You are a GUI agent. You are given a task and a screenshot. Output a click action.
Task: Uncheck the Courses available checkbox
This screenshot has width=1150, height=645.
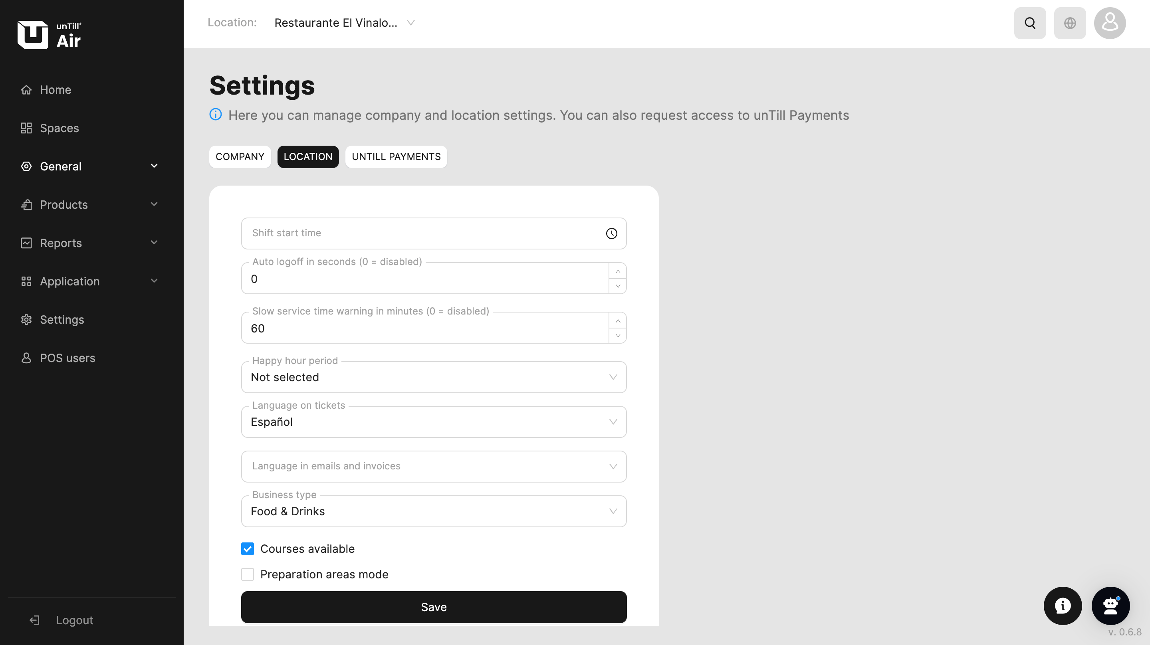[x=247, y=548]
